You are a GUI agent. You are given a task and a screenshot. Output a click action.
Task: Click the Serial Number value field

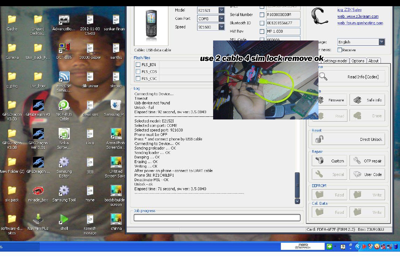click(283, 15)
